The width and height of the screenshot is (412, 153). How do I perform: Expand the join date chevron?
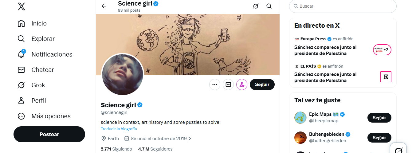pyautogui.click(x=190, y=139)
